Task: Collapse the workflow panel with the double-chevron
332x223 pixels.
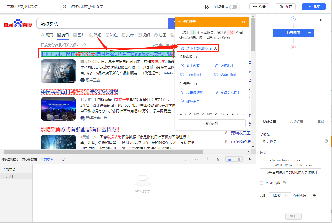Action: pyautogui.click(x=321, y=20)
